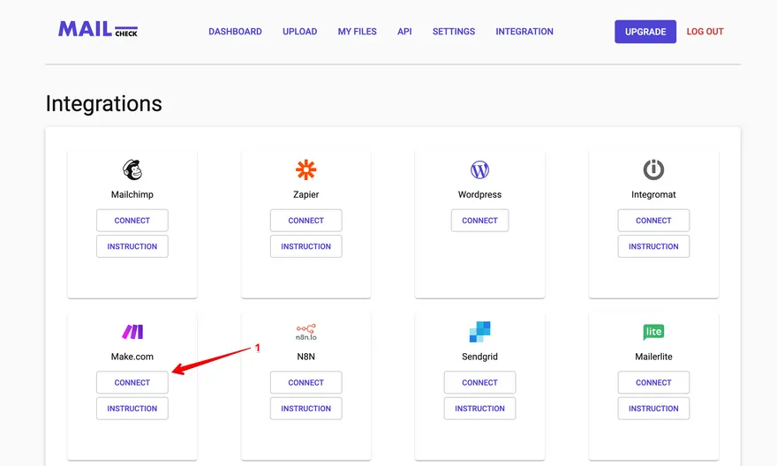Click the Upgrade button
The image size is (777, 466).
(x=645, y=32)
